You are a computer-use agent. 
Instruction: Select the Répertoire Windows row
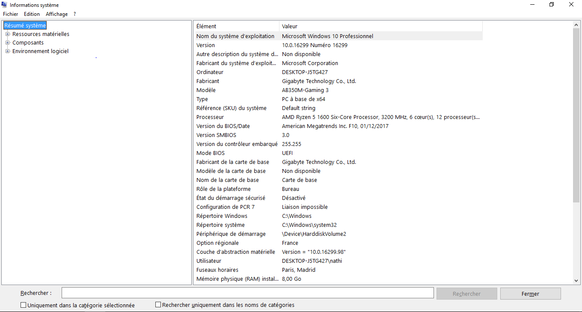tap(339, 216)
